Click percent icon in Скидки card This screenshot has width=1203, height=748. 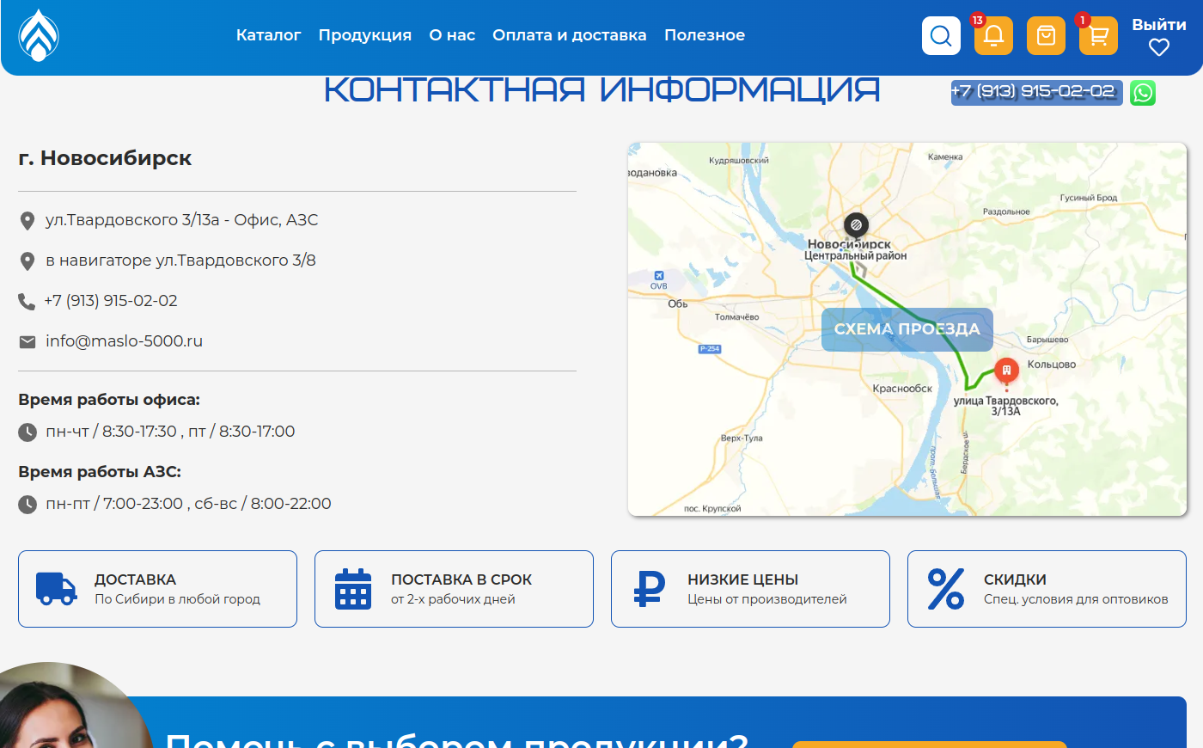pyautogui.click(x=946, y=589)
